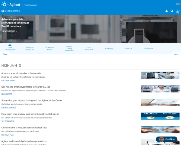This screenshot has width=181, height=145.
Task: Click the globe icon beside United States
Action: click(x=3, y=11)
